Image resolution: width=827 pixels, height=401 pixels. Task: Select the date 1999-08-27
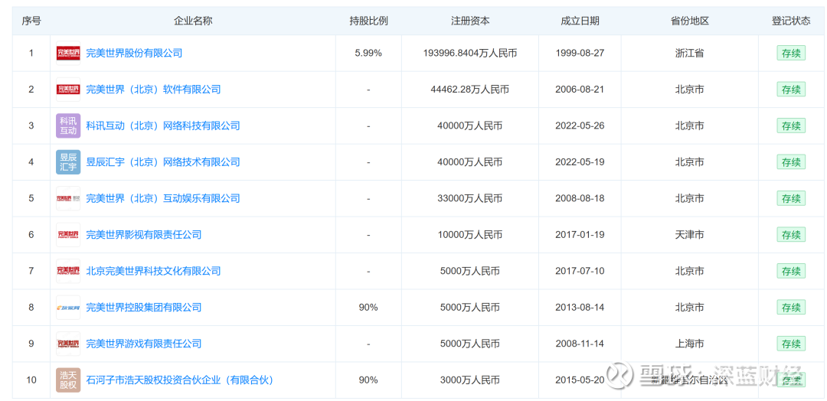pos(580,54)
